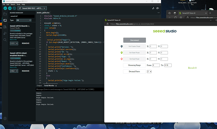Screen dimensions: 217x129
Task: Open version 1.1.1 dropdown for nRF52 Boards
Action: tap(14, 43)
